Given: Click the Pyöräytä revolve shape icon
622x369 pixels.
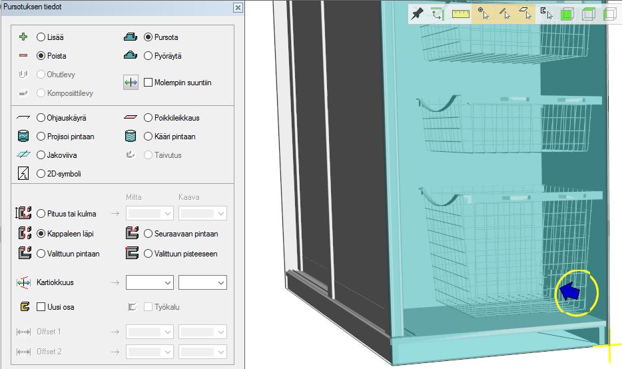Looking at the screenshot, I should tap(131, 55).
